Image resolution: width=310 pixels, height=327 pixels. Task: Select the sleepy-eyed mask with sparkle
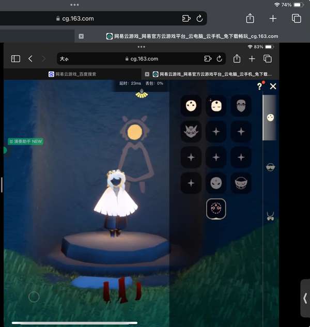pyautogui.click(x=216, y=106)
